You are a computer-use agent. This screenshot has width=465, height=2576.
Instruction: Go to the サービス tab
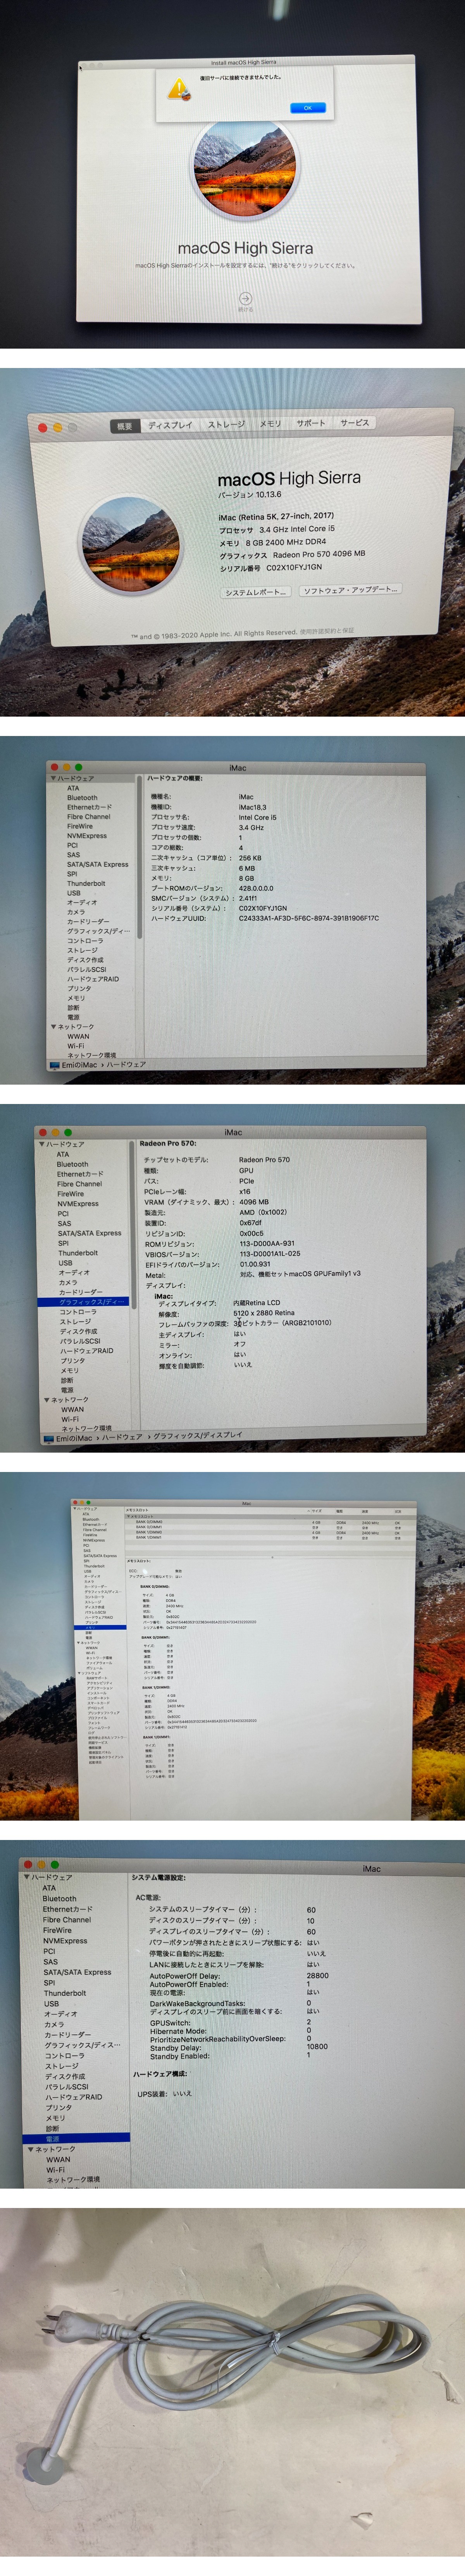[354, 423]
